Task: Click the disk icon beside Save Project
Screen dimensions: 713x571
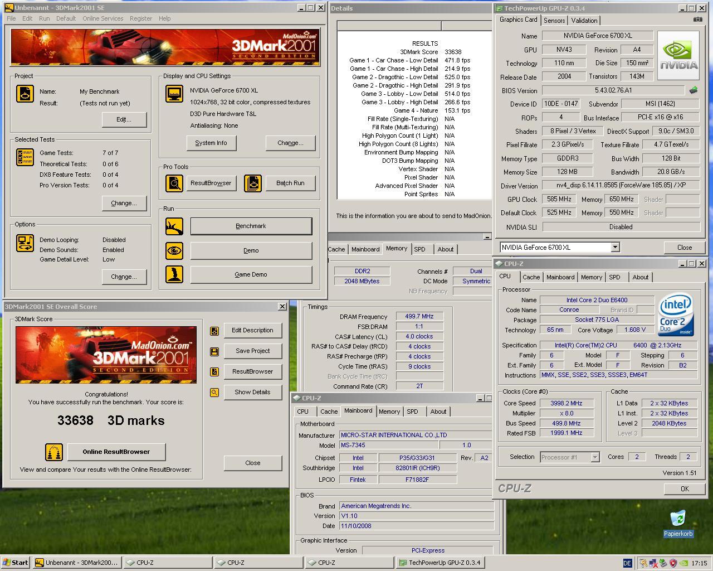Action: coord(214,351)
